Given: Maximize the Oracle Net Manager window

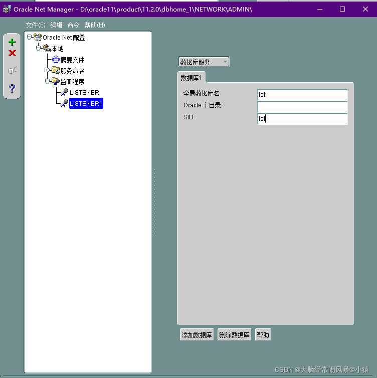Looking at the screenshot, I should pyautogui.click(x=342, y=9).
